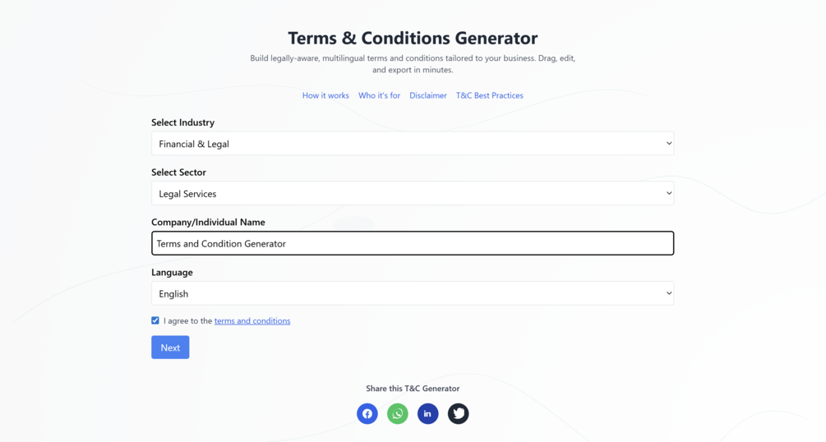This screenshot has width=826, height=442.
Task: Jump to the Disclaimer section
Action: (x=428, y=95)
